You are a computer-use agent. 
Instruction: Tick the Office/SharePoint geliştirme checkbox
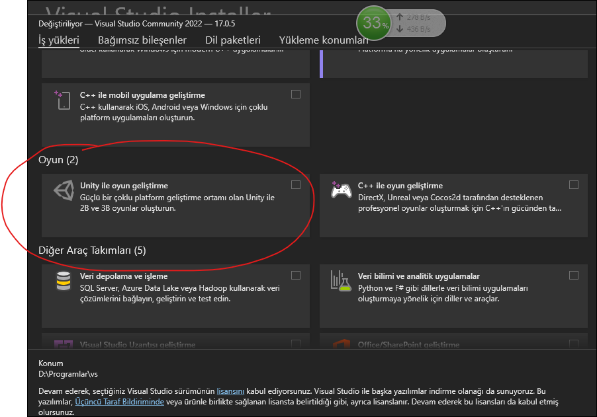[x=574, y=344]
